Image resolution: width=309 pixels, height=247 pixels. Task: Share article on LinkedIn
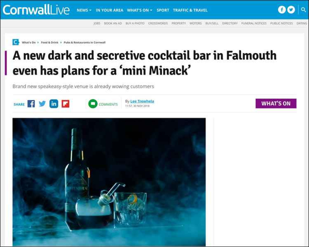coord(54,104)
